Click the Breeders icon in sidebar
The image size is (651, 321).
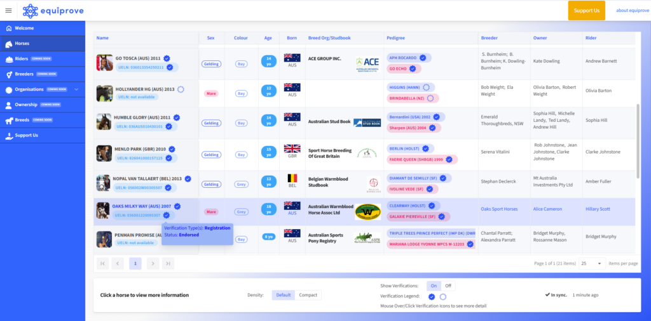pyautogui.click(x=9, y=74)
